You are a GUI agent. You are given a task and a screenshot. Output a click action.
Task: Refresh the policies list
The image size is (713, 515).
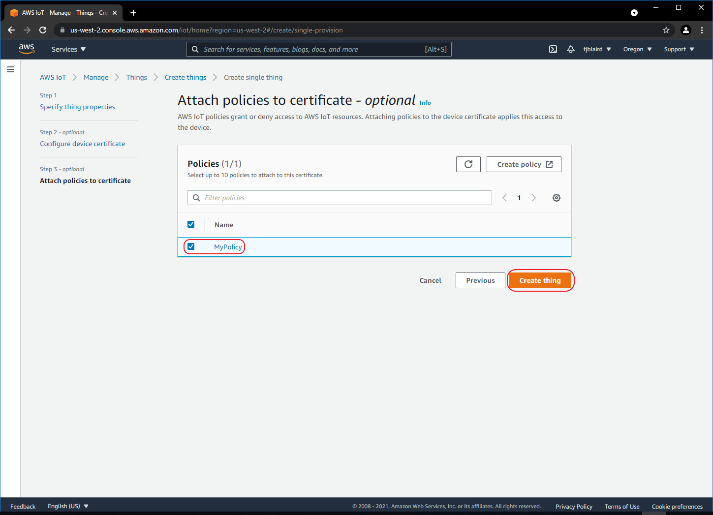(468, 164)
